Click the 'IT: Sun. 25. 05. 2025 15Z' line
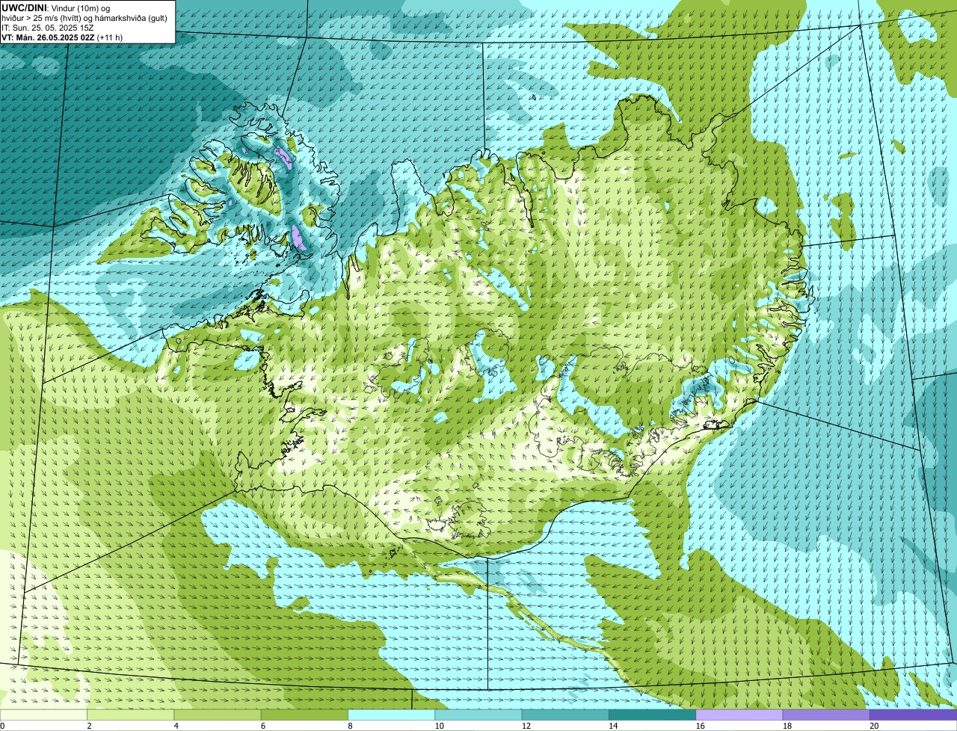957x731 pixels. 47,28
